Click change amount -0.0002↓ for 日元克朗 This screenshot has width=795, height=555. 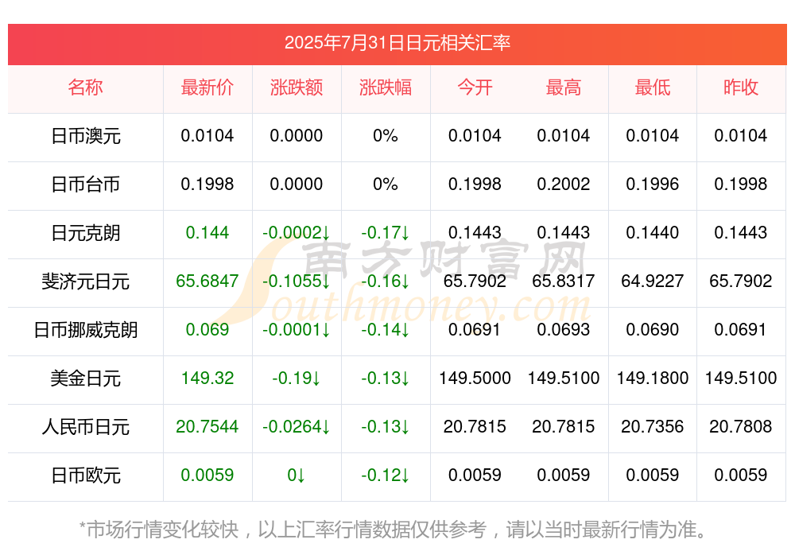[x=297, y=233]
